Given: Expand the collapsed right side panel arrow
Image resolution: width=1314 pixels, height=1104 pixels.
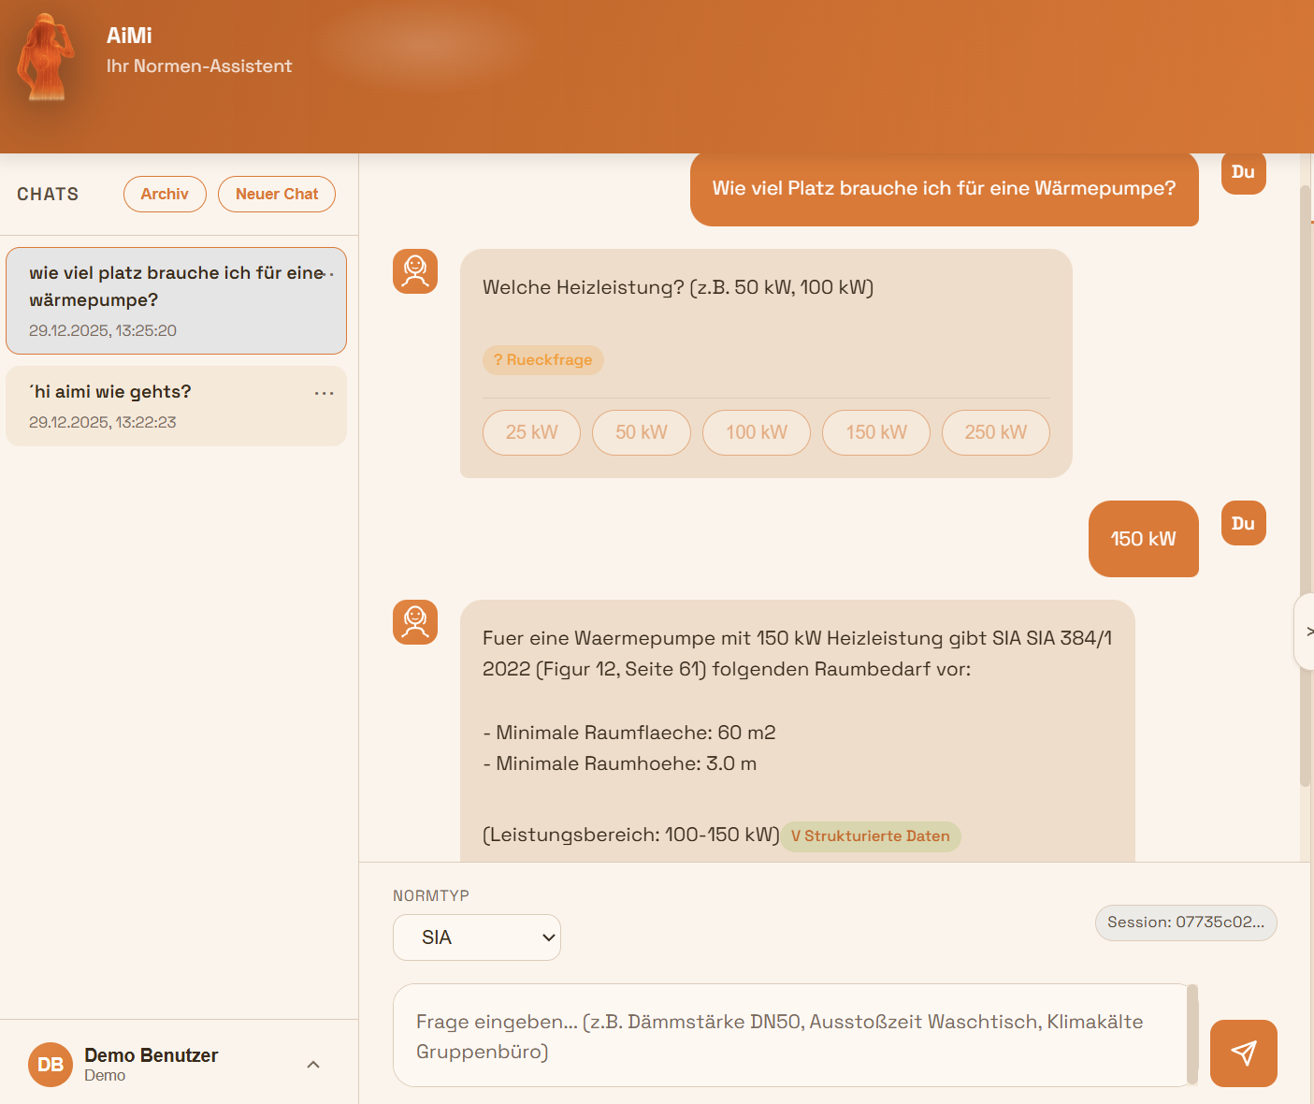Looking at the screenshot, I should pos(1307,632).
